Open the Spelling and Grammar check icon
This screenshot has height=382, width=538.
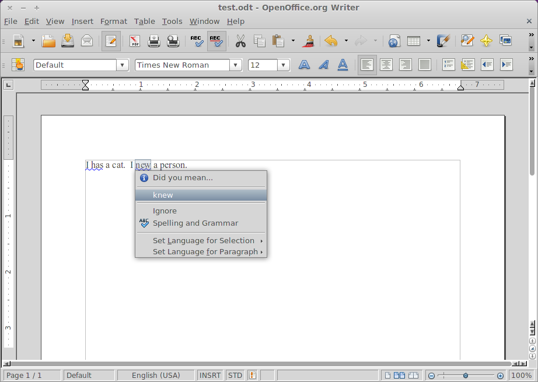[197, 41]
